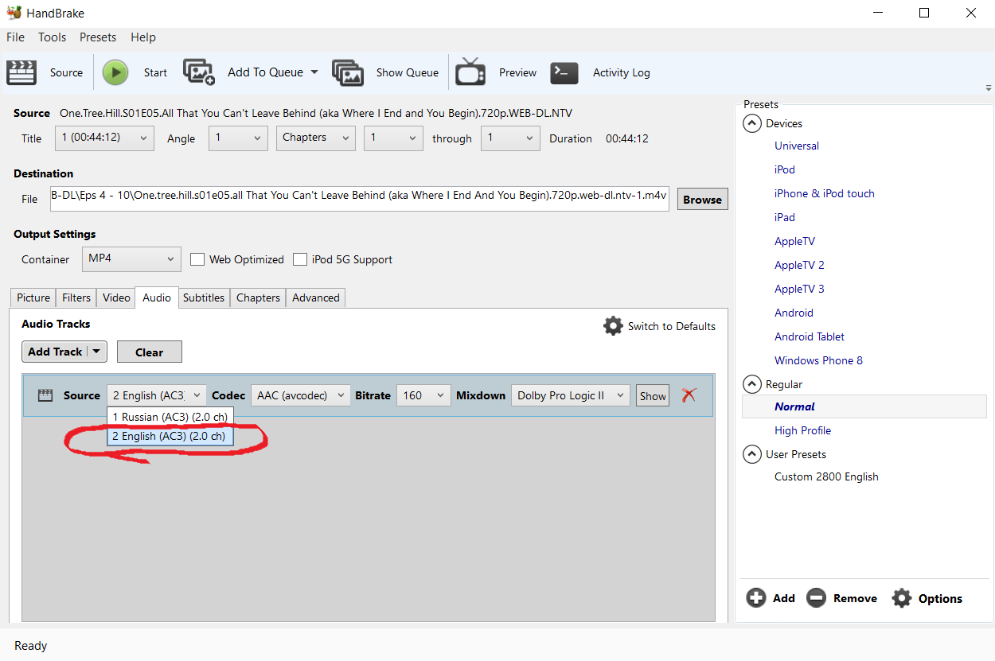
Task: Select the Android Tablet preset
Action: [810, 336]
